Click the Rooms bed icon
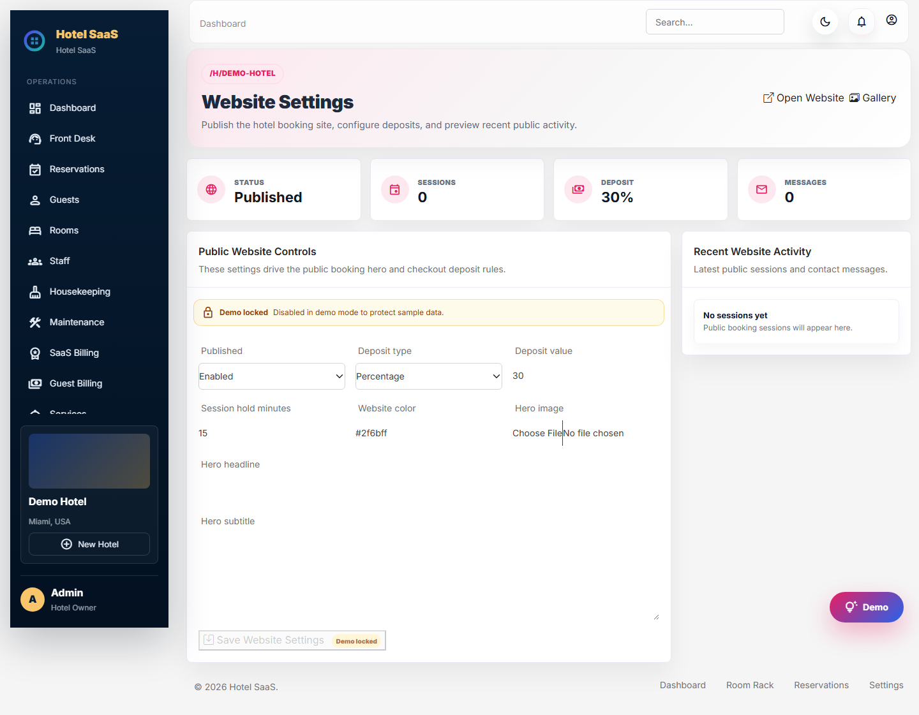Viewport: 919px width, 715px height. click(35, 231)
